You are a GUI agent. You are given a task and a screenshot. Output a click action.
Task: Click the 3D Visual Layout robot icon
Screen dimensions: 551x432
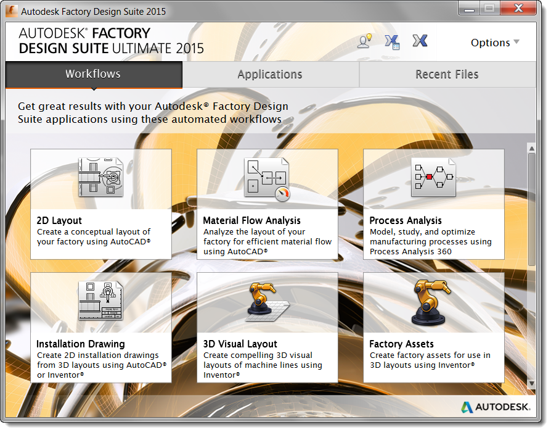click(x=267, y=302)
